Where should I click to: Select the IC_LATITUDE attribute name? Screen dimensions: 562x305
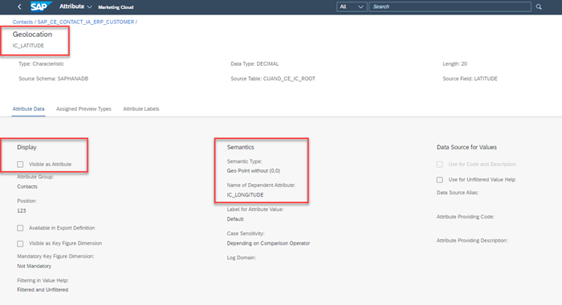coord(28,46)
